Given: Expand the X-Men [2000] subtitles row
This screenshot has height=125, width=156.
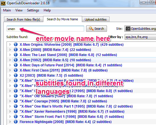Looking at the screenshot, I should pos(10,49).
